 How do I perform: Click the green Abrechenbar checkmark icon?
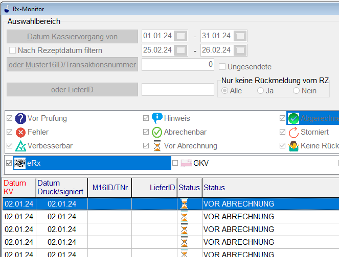(x=157, y=132)
